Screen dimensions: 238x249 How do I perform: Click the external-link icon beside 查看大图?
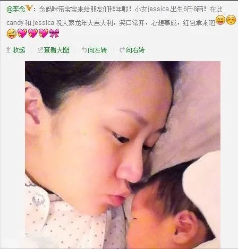click(x=40, y=50)
